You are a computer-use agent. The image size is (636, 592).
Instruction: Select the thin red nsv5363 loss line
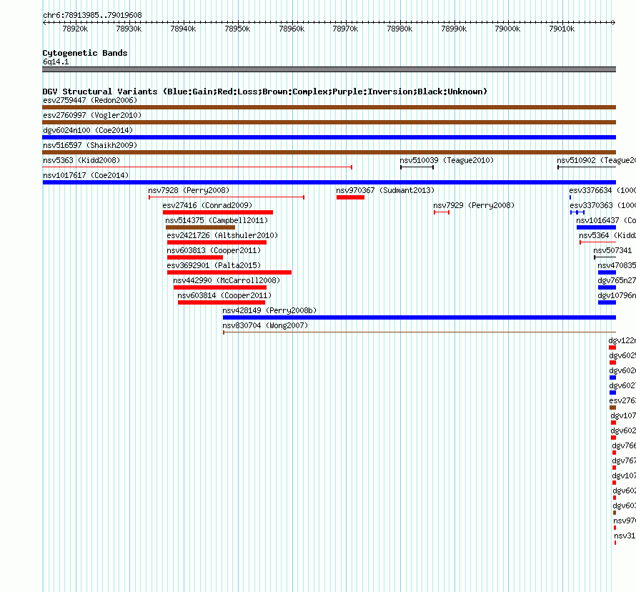[197, 167]
